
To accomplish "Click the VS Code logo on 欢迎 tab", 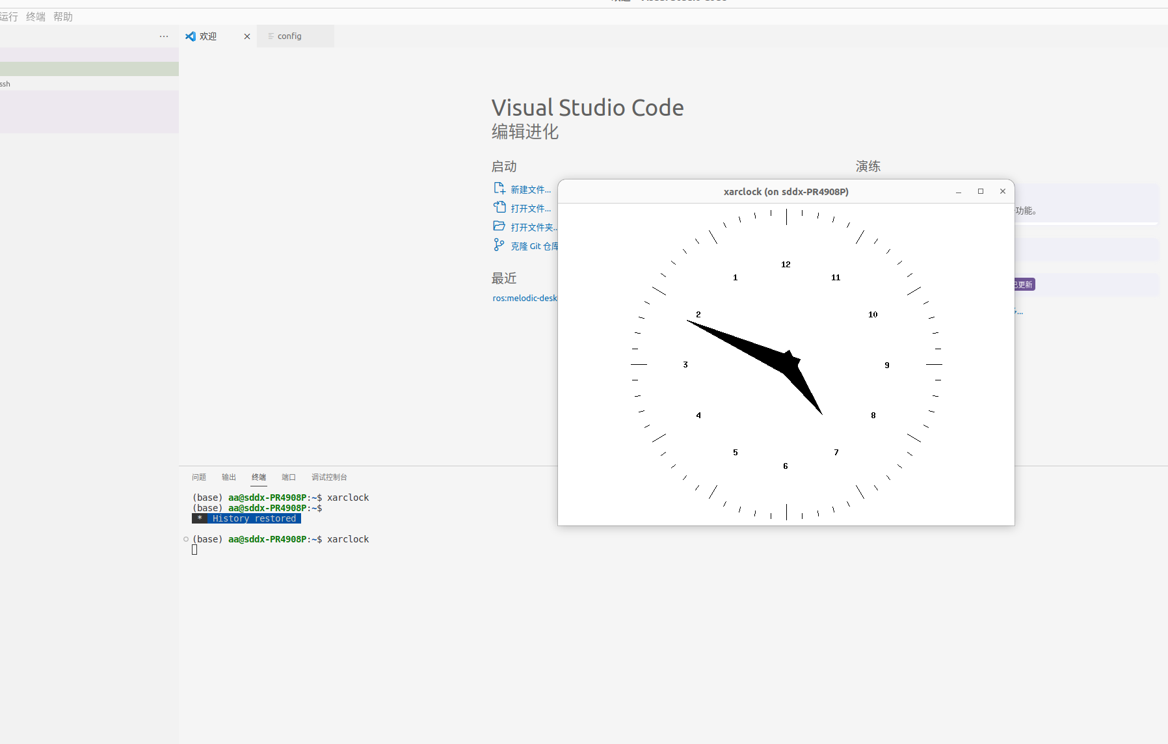I will [x=191, y=36].
